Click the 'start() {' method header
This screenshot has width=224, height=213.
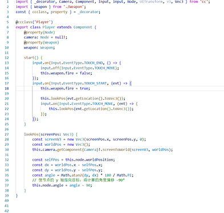pyautogui.click(x=33, y=58)
